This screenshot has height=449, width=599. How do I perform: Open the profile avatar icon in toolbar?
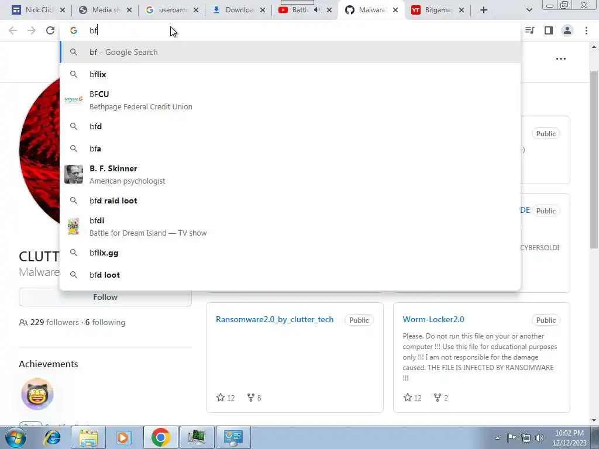tap(567, 30)
